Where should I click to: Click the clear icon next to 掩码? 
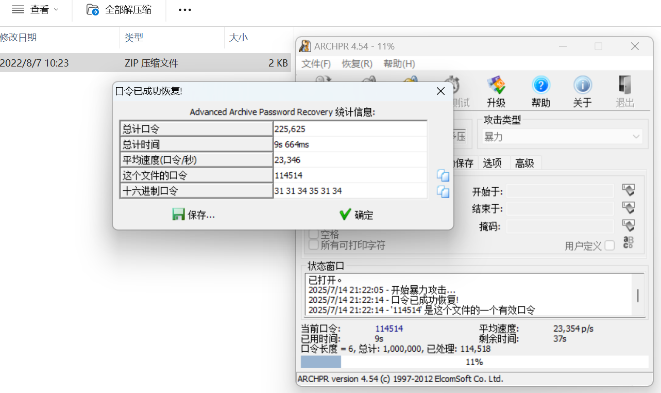[628, 225]
